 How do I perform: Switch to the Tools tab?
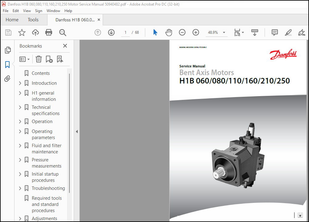[x=33, y=20]
